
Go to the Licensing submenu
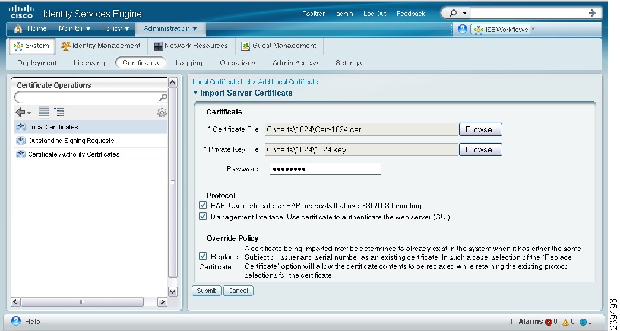[89, 63]
